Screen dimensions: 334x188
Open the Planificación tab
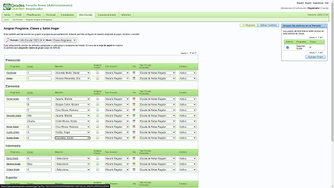33,15
